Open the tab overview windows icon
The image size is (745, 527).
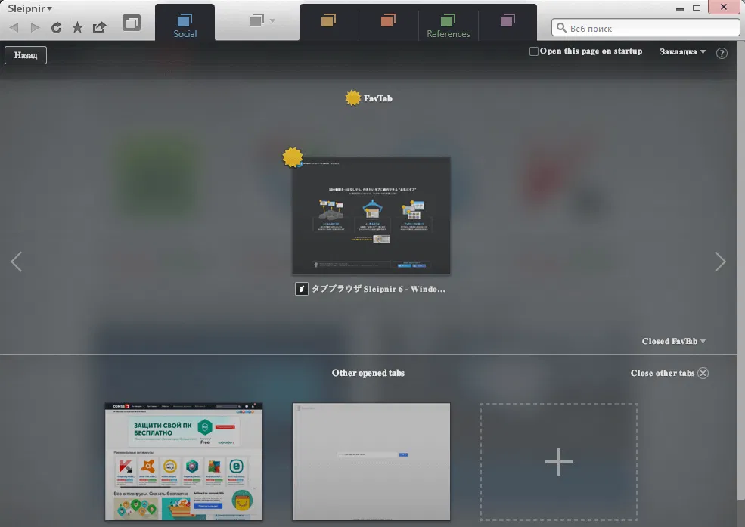(132, 23)
